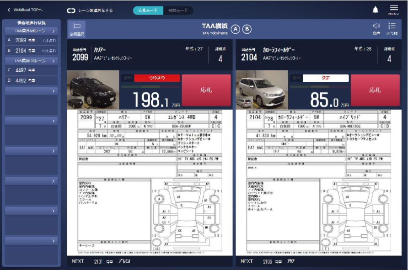
Task: Switch to bidding mode toggle
Action: [146, 10]
